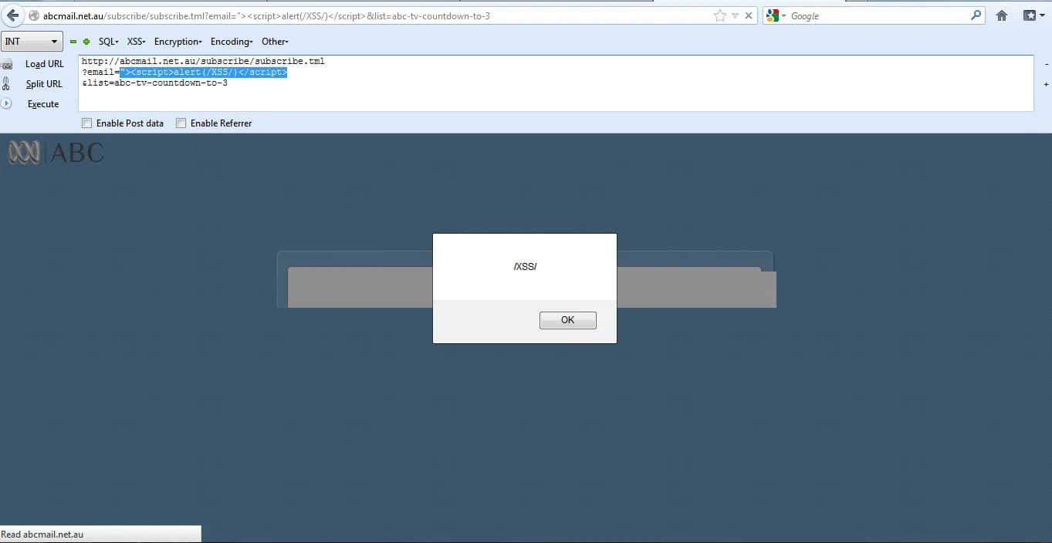
Task: Click the browser address bar URL
Action: 266,16
